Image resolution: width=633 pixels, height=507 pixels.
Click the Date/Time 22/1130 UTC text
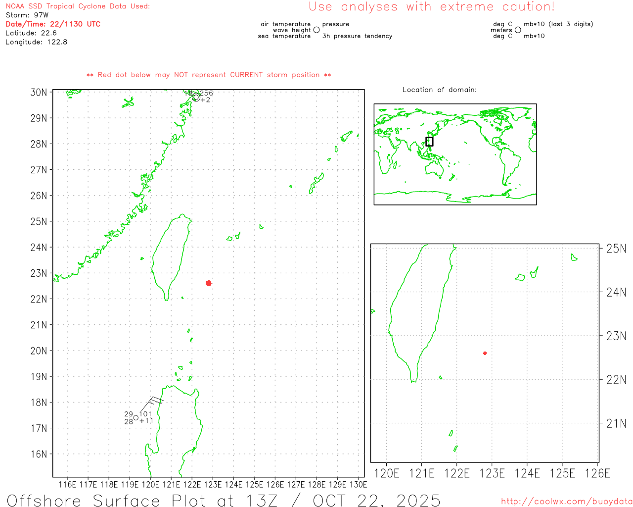pos(53,24)
